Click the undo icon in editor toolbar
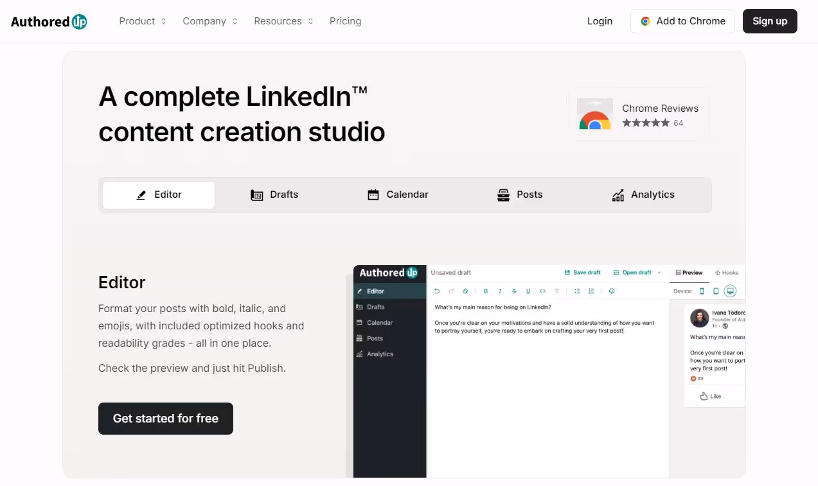The image size is (818, 486). click(x=437, y=291)
